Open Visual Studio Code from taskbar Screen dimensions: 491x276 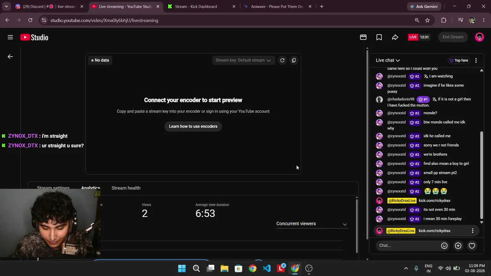pyautogui.click(x=267, y=268)
